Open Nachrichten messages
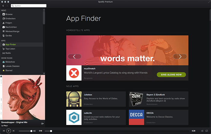The width and height of the screenshot is (211, 134). [x=10, y=27]
